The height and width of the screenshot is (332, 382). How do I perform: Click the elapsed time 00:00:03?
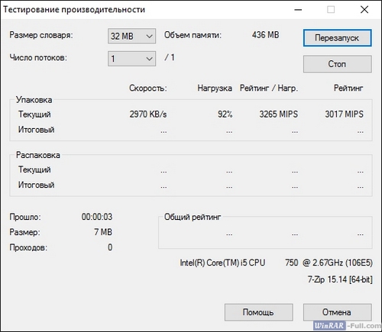pyautogui.click(x=97, y=217)
